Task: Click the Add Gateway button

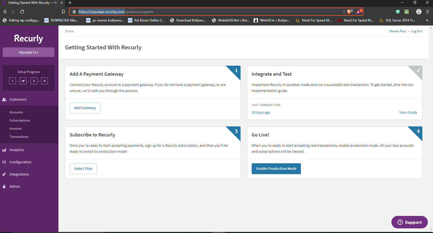Action: click(85, 108)
